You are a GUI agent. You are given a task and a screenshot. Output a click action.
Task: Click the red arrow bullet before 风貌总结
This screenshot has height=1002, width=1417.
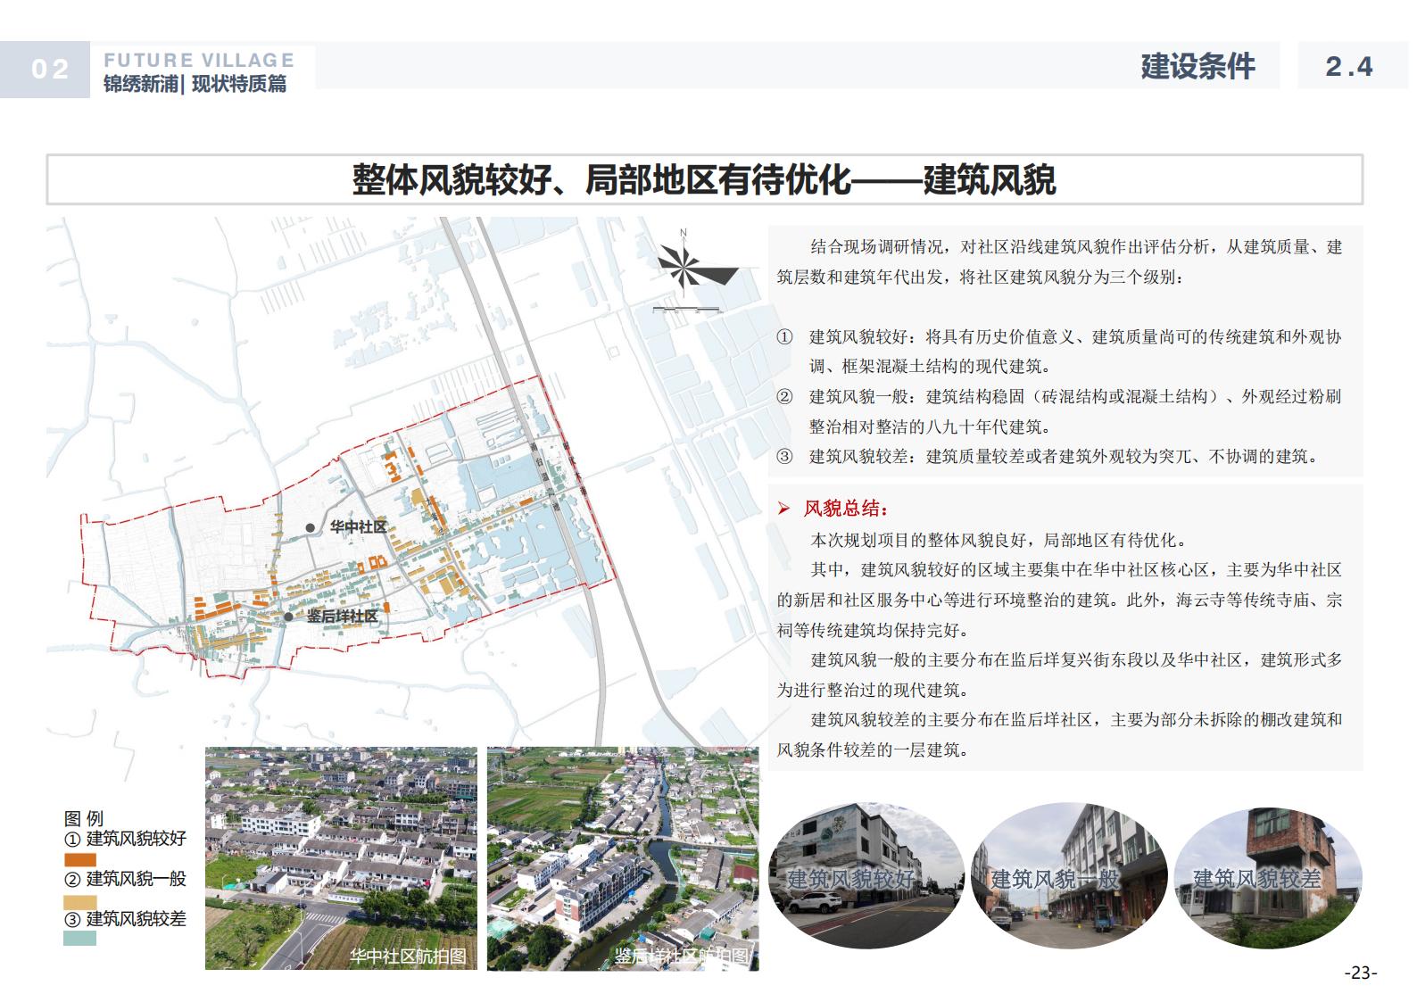[x=783, y=509]
